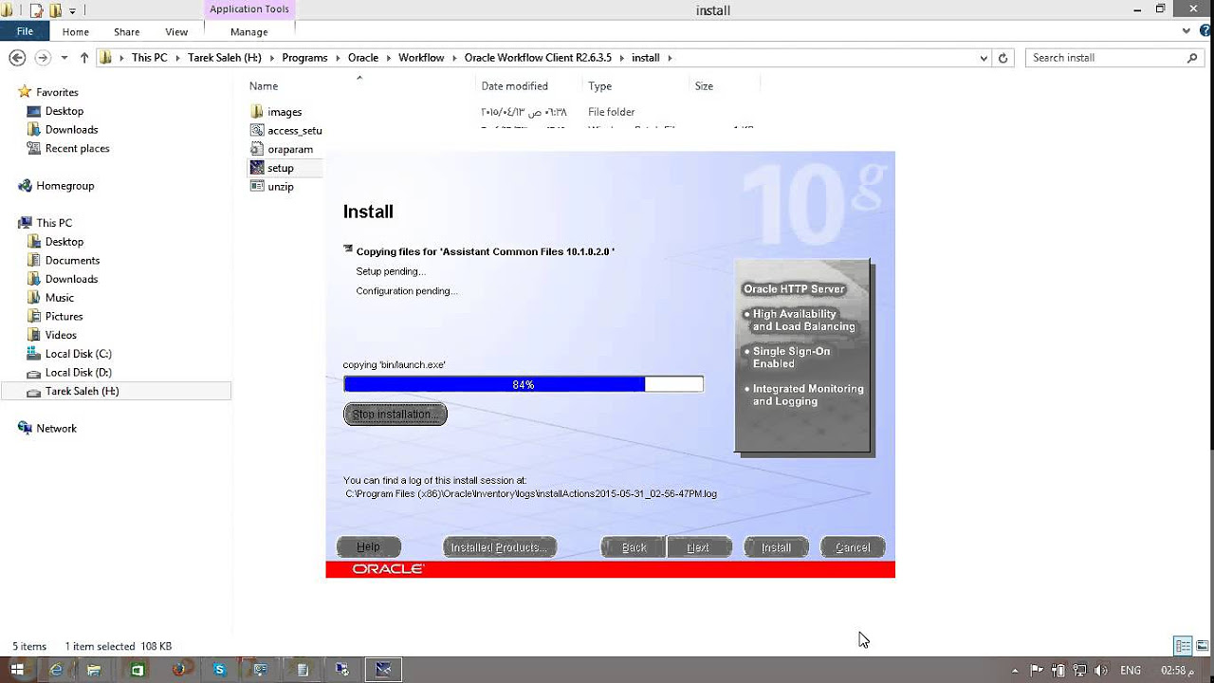Sort files by the Type column header
Screen dimensions: 1214x683
click(x=599, y=86)
